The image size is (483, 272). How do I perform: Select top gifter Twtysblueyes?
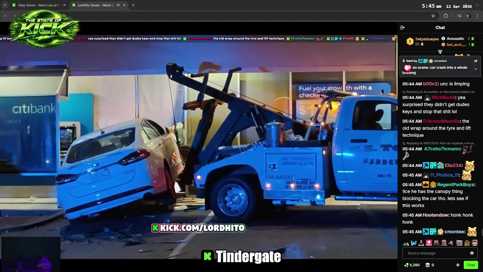pyautogui.click(x=422, y=41)
